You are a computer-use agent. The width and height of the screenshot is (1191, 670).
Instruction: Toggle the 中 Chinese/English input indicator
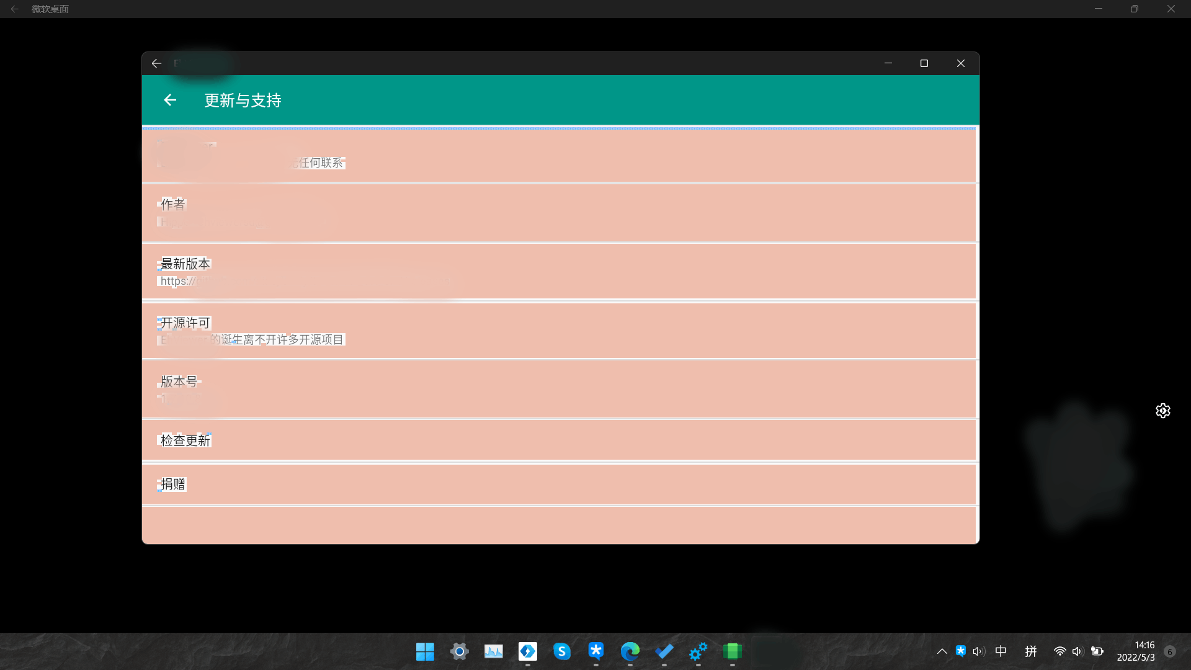[1001, 651]
